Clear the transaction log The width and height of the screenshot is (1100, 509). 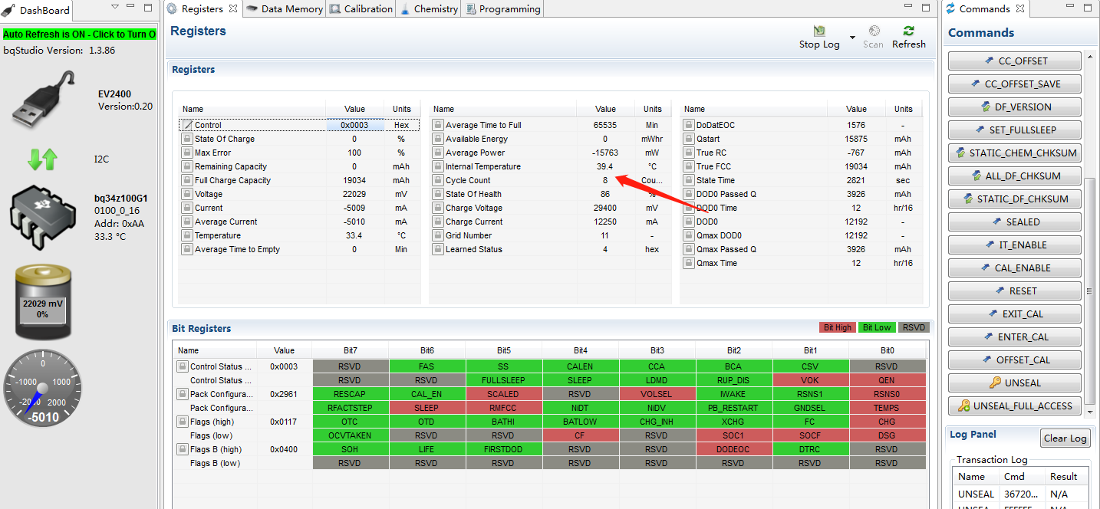click(1066, 438)
